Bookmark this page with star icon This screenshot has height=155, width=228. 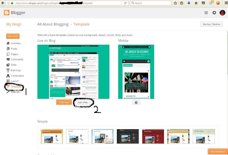[x=175, y=3]
